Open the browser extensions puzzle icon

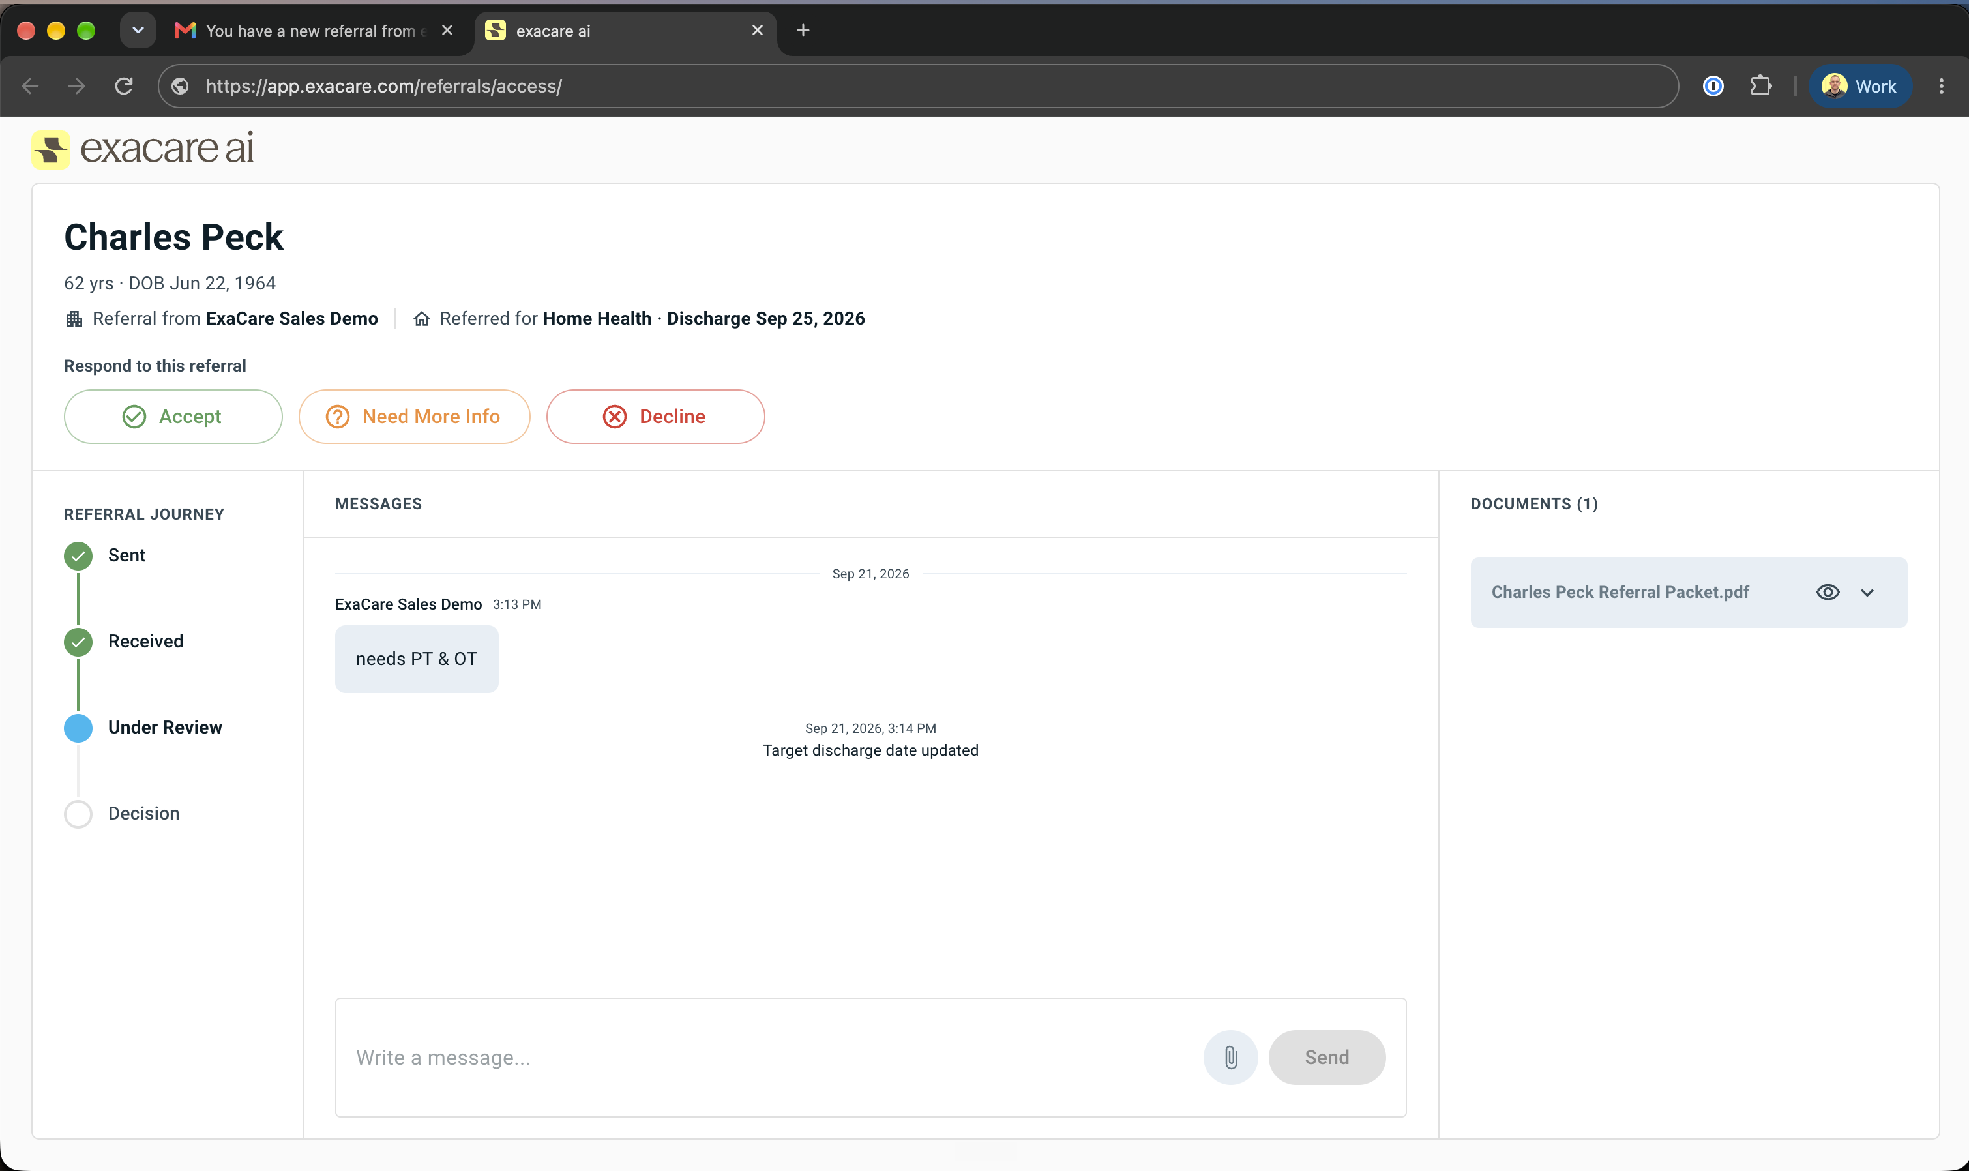[x=1761, y=86]
